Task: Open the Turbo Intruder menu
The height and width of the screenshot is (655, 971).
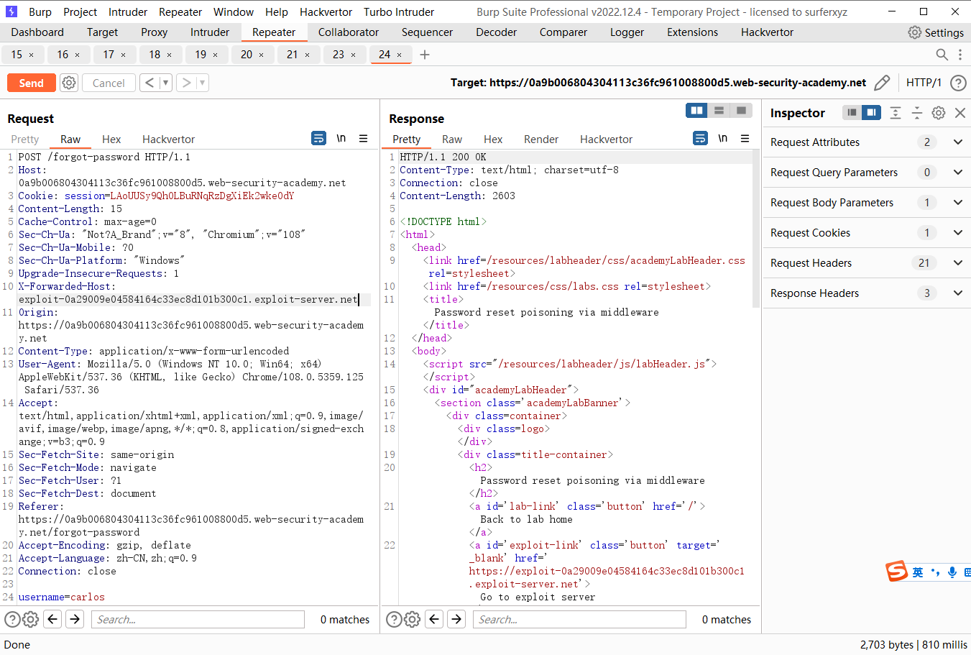Action: coord(399,12)
